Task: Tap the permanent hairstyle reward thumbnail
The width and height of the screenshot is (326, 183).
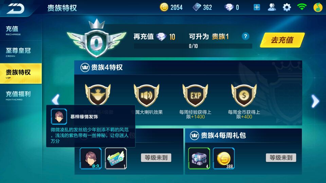Action: [91, 158]
